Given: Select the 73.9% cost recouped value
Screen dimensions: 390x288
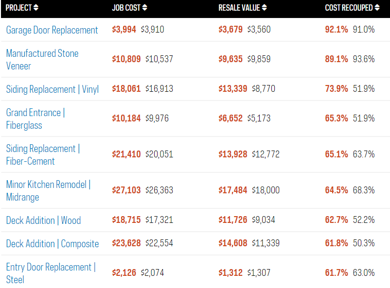Looking at the screenshot, I should (337, 89).
